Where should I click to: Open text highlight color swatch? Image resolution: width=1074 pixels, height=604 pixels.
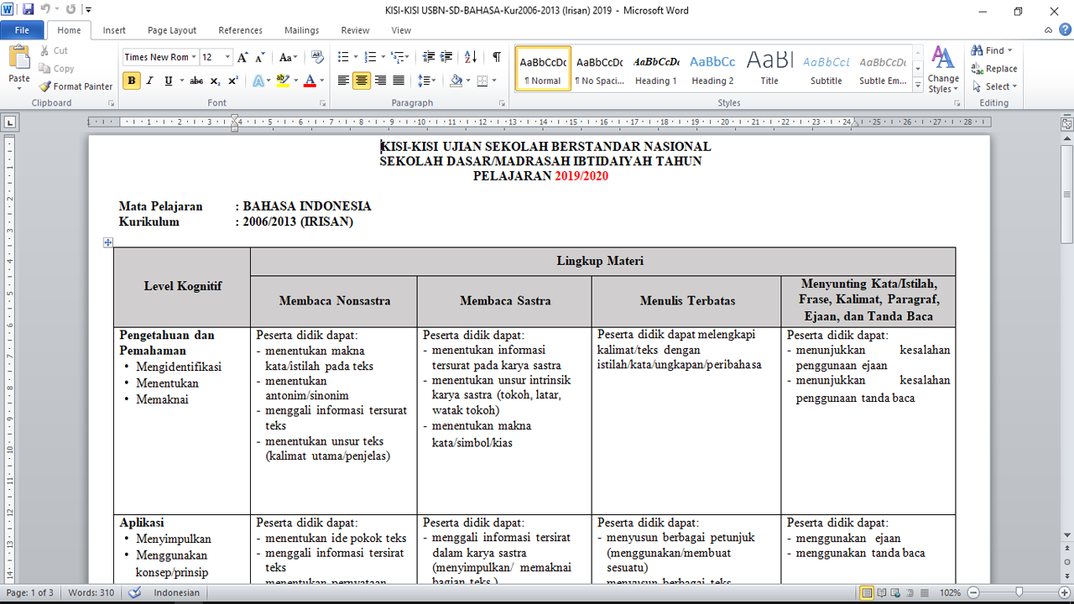coord(282,81)
